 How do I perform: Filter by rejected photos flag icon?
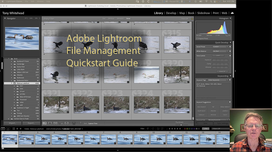(x=153, y=129)
